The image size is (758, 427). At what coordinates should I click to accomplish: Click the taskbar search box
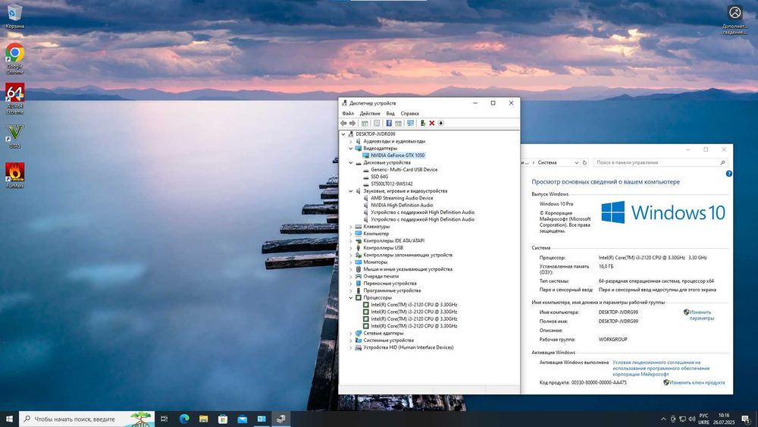(x=87, y=419)
